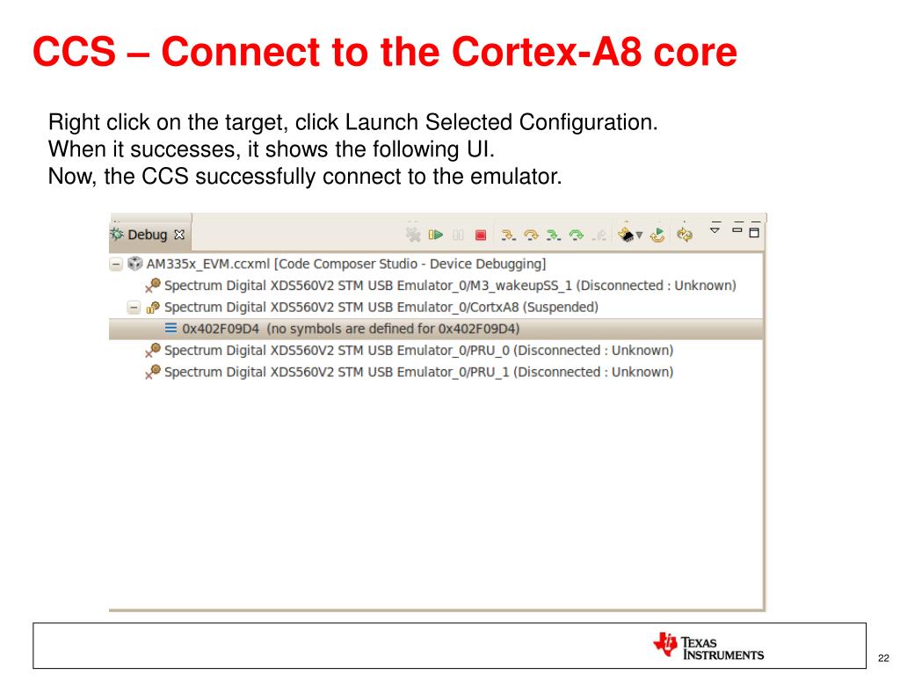Click the red Terminate icon
Screen dimensions: 900x675
click(481, 235)
